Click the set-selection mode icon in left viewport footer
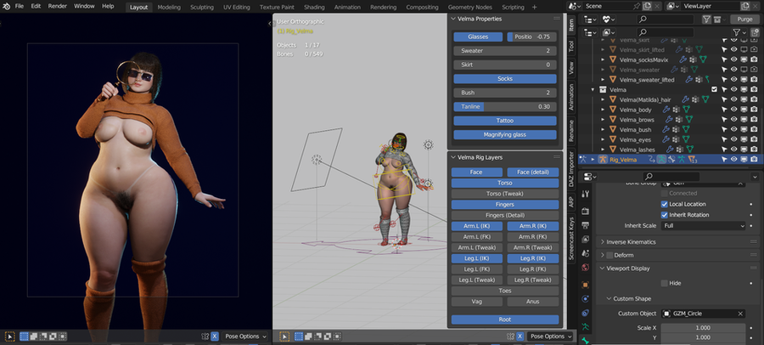Viewport: 764px width, 345px height. (24, 337)
